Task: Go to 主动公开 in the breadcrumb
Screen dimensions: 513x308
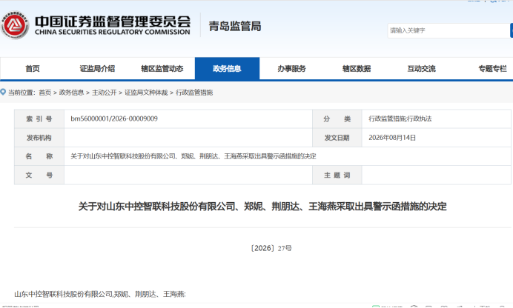Action: pos(104,93)
